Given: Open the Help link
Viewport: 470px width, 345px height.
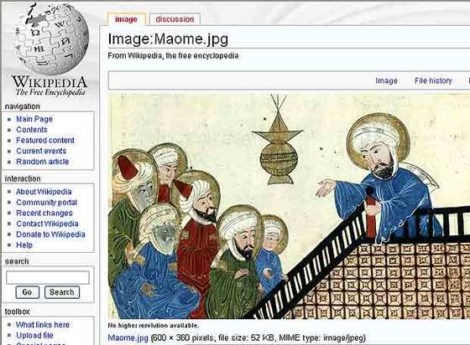Looking at the screenshot, I should click(x=24, y=245).
